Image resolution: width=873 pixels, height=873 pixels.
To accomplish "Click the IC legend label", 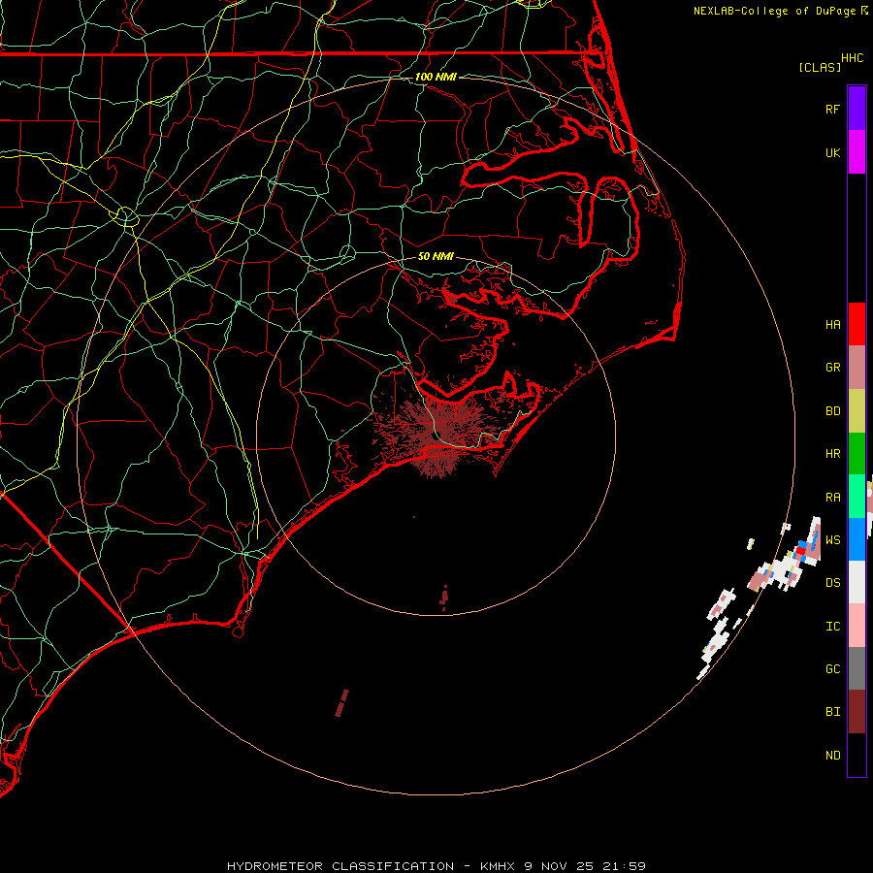I will (832, 627).
